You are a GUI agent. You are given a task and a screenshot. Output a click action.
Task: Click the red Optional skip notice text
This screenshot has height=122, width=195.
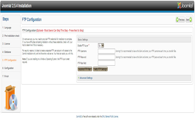(x=60, y=30)
